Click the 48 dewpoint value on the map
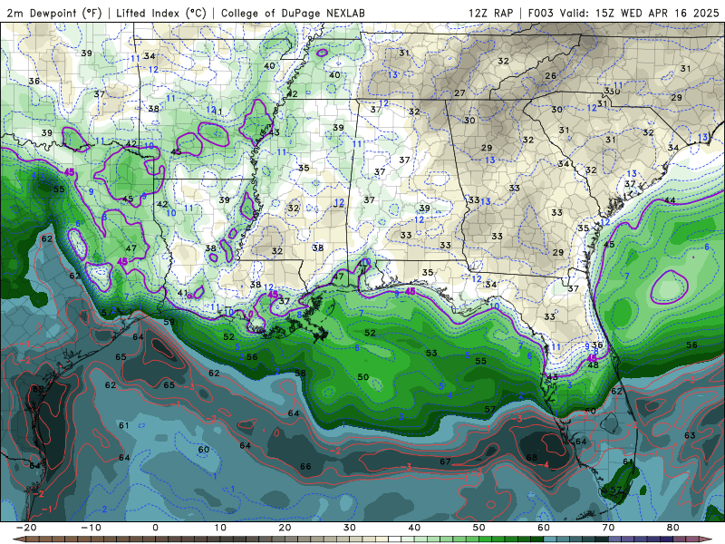The image size is (725, 544). [x=594, y=365]
